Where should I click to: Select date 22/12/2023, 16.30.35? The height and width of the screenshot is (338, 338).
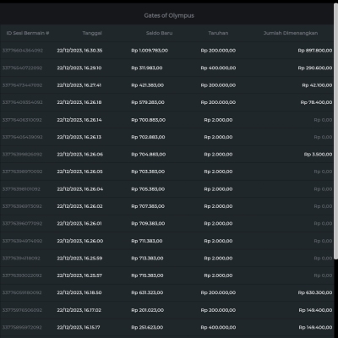click(x=79, y=51)
